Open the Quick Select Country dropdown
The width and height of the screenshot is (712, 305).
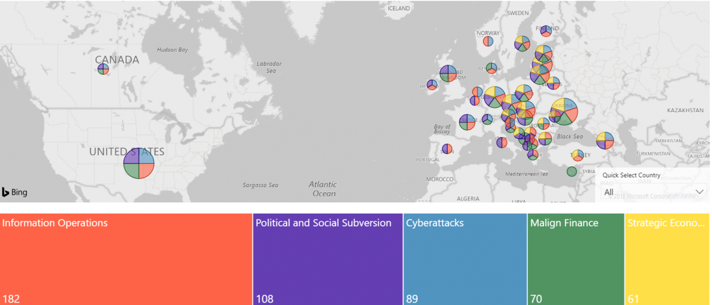653,192
